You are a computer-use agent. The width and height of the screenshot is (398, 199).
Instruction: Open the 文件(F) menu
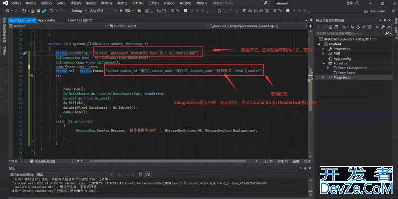[16, 3]
